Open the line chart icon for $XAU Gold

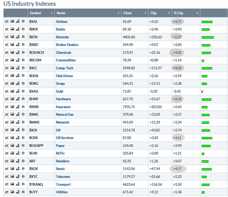click(x=7, y=91)
